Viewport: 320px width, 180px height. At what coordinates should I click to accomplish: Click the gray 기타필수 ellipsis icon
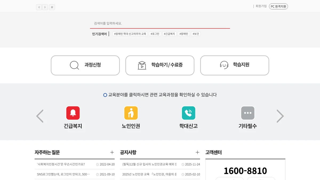[247, 113]
